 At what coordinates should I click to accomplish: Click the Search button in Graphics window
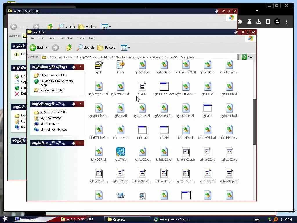85,48
